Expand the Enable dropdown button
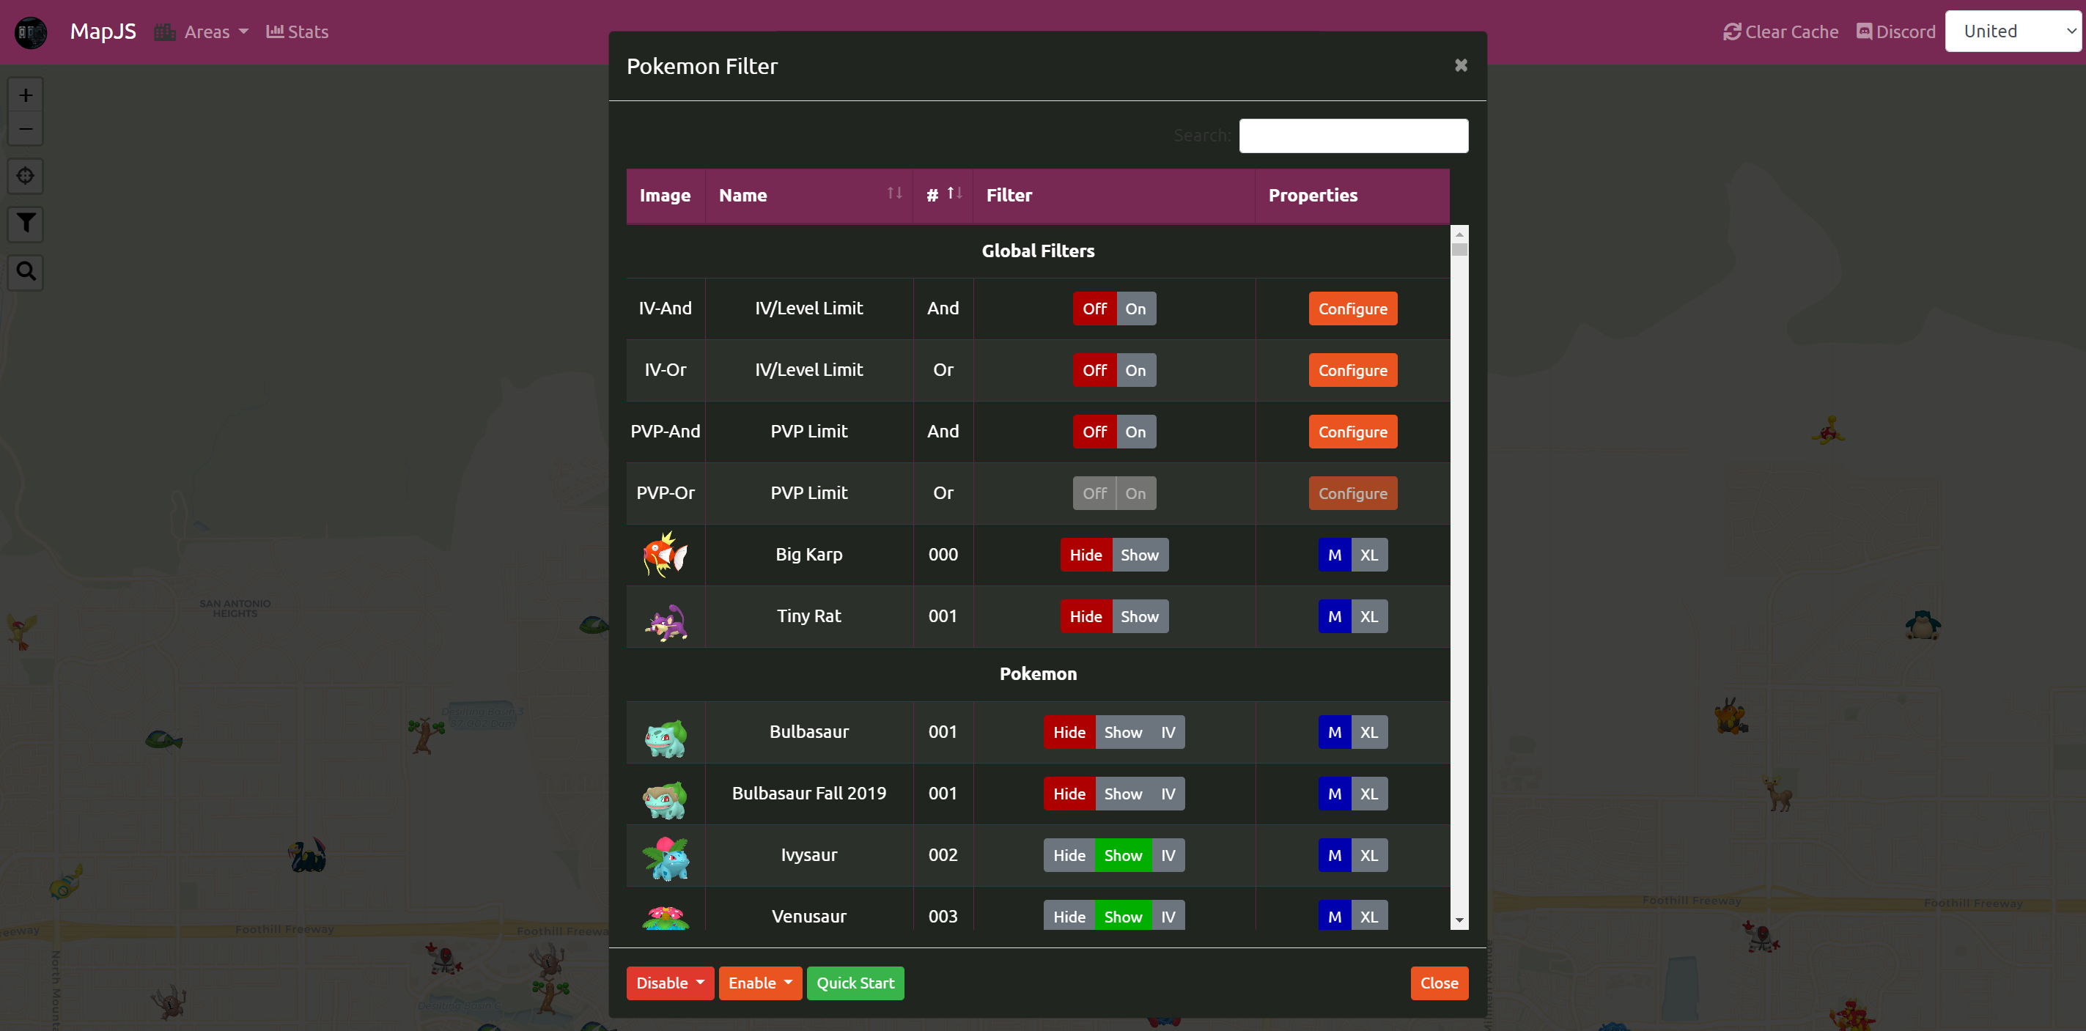The height and width of the screenshot is (1031, 2086). click(x=759, y=983)
